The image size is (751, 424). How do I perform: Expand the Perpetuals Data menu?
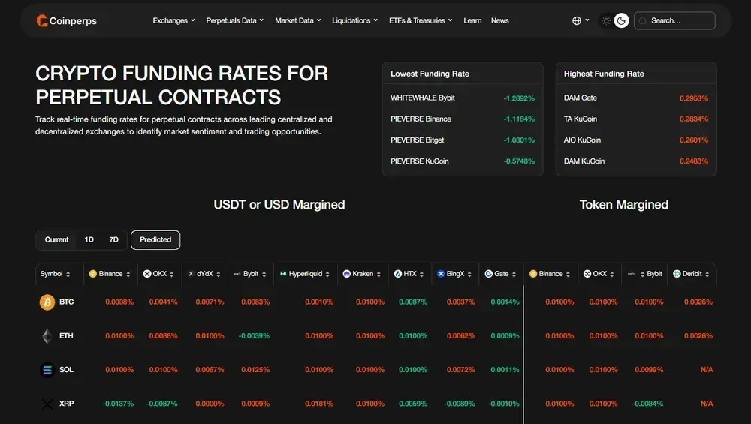(234, 20)
